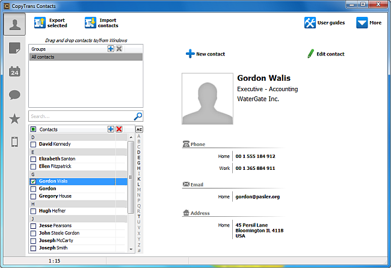Check Joseph McCarty checkbox

33,241
